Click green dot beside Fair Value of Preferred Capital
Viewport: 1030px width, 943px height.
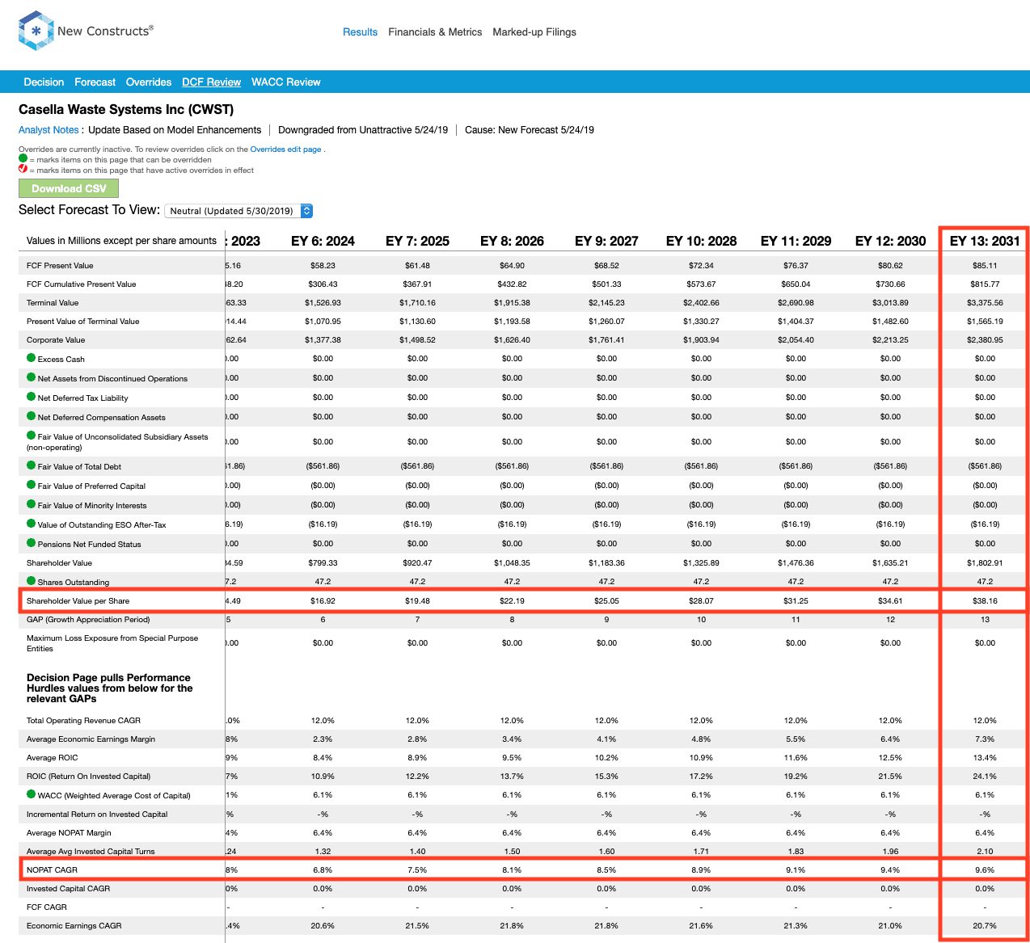(32, 485)
